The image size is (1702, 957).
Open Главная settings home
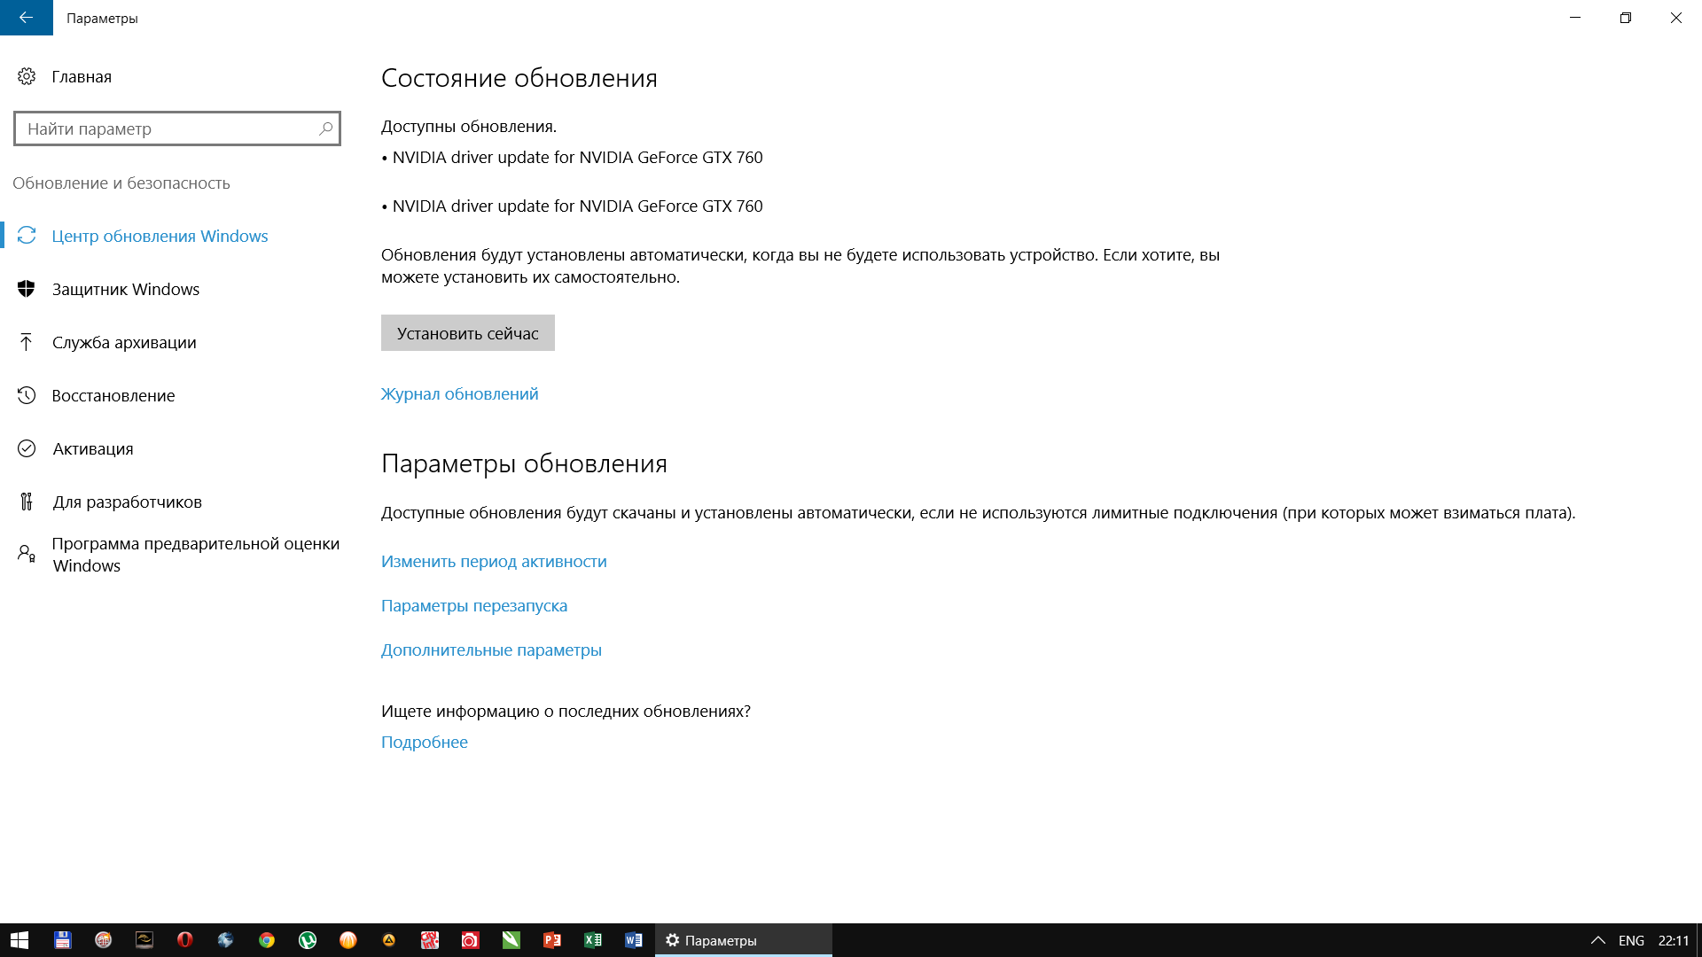coord(81,77)
